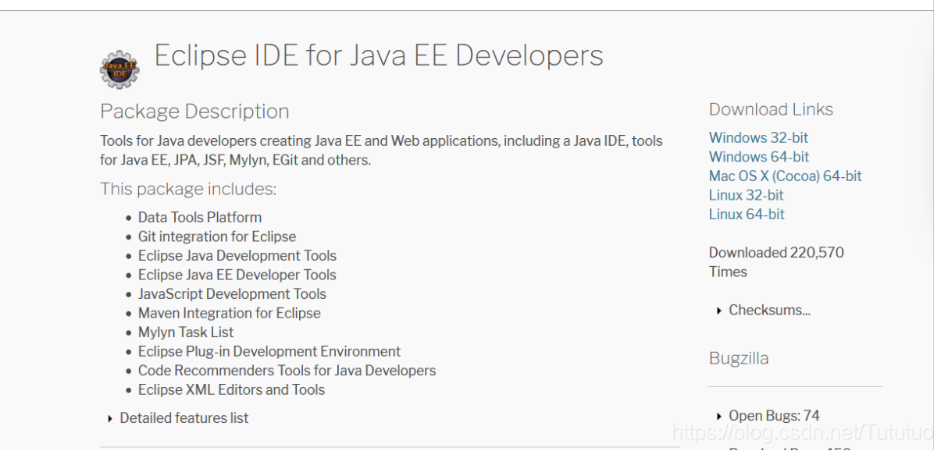Click the Download Links heading

(x=771, y=109)
